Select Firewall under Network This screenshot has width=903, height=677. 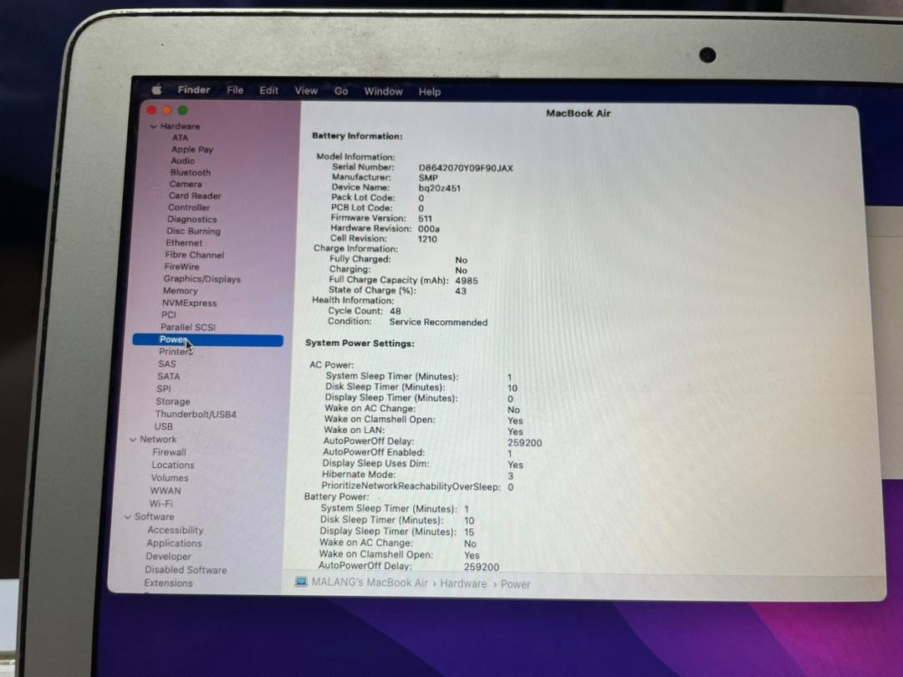(169, 452)
